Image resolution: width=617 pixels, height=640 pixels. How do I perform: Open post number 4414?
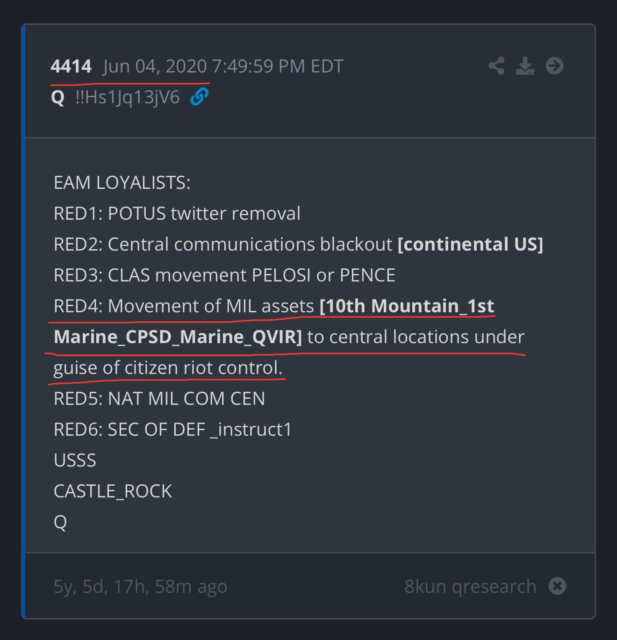(x=71, y=66)
